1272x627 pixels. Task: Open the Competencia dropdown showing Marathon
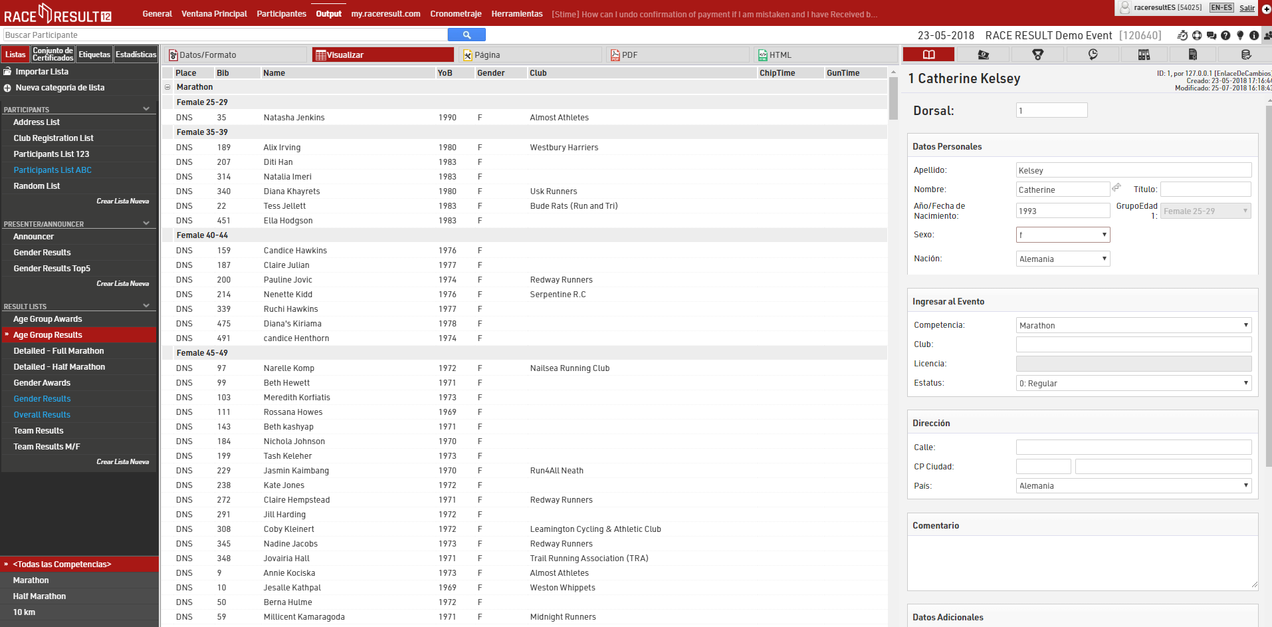coord(1133,325)
